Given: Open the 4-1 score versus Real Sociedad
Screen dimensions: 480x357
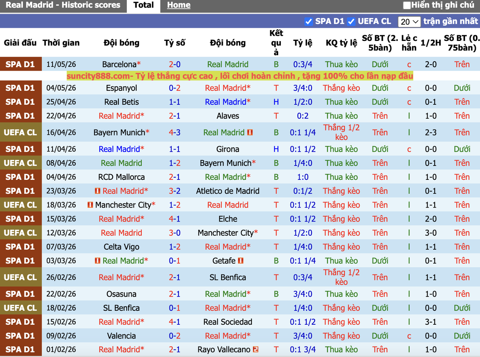Looking at the screenshot, I should [174, 322].
